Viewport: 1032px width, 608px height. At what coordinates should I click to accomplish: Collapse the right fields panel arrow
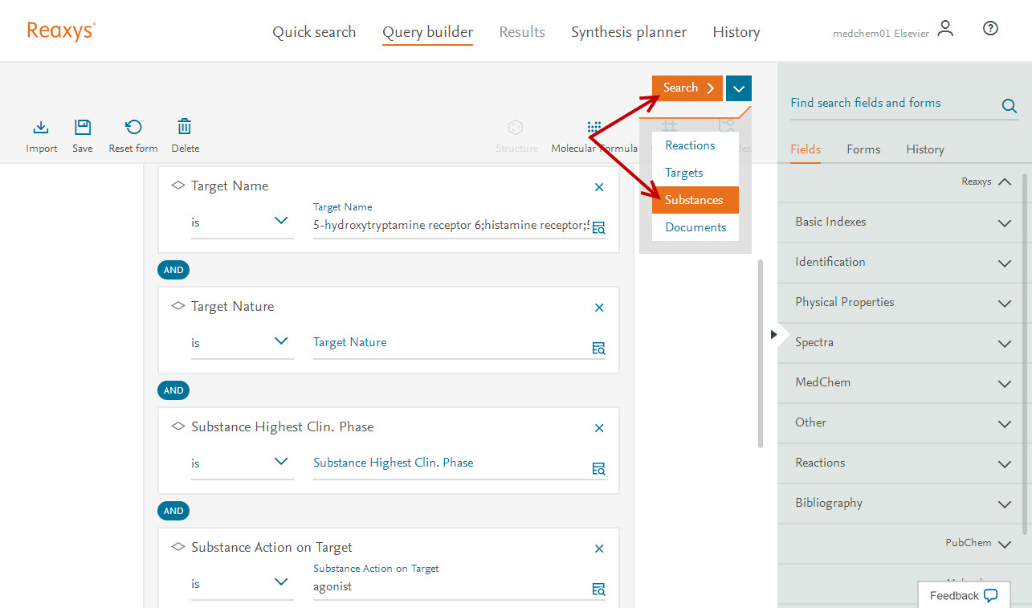coord(773,334)
